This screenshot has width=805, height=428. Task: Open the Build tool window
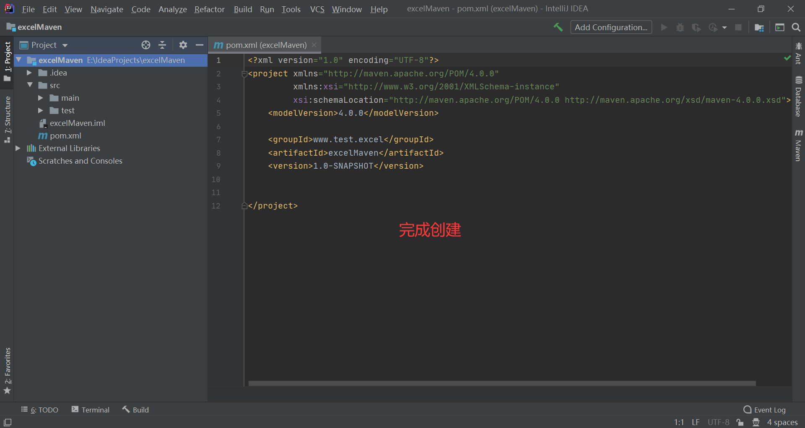135,410
